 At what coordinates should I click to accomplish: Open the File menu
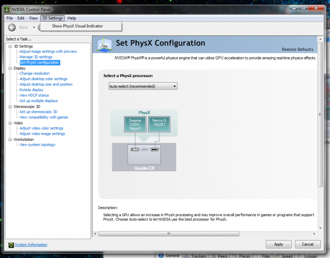(10, 18)
